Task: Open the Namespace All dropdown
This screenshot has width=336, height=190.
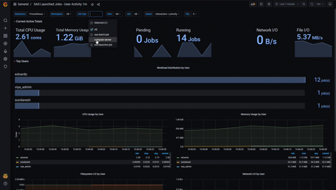Action: (69, 14)
